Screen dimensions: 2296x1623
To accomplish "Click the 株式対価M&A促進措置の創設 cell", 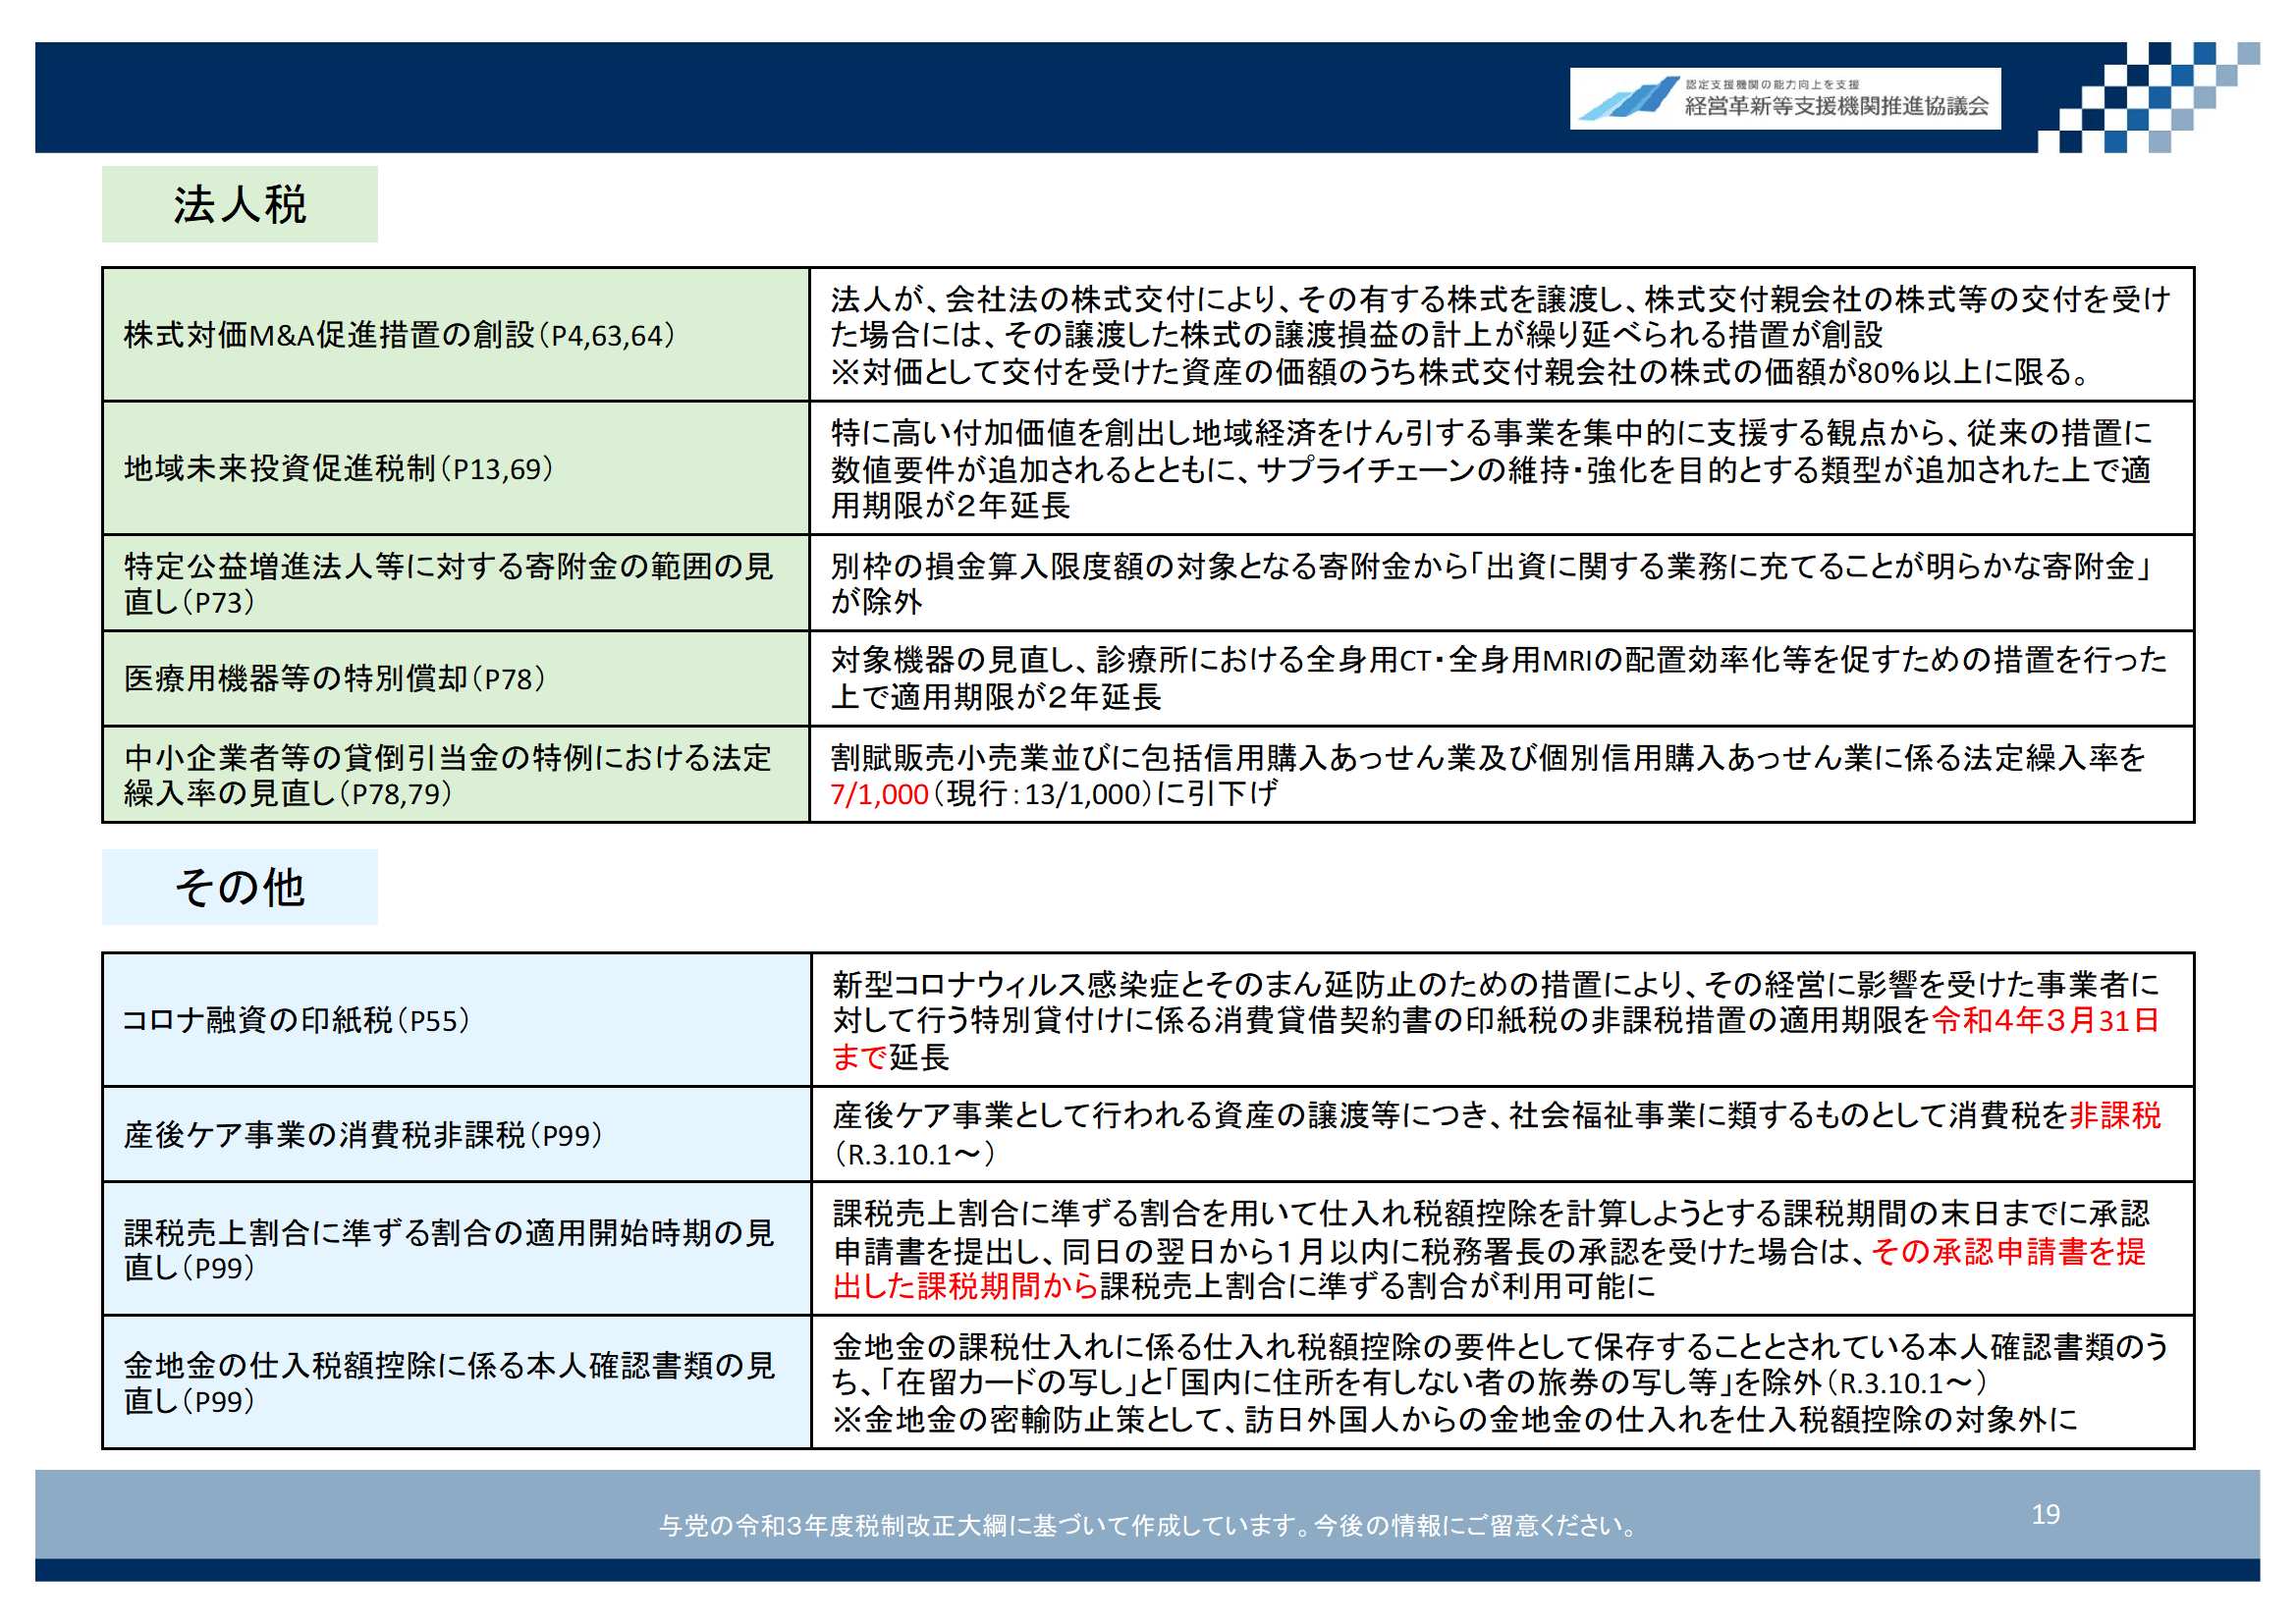I will click(x=399, y=335).
